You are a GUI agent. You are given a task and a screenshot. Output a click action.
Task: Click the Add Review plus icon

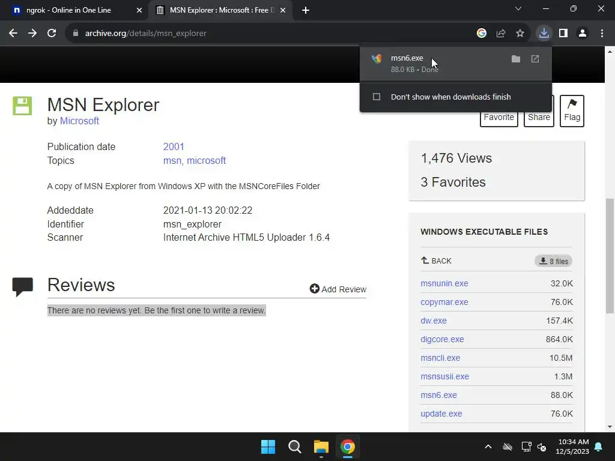pos(314,289)
